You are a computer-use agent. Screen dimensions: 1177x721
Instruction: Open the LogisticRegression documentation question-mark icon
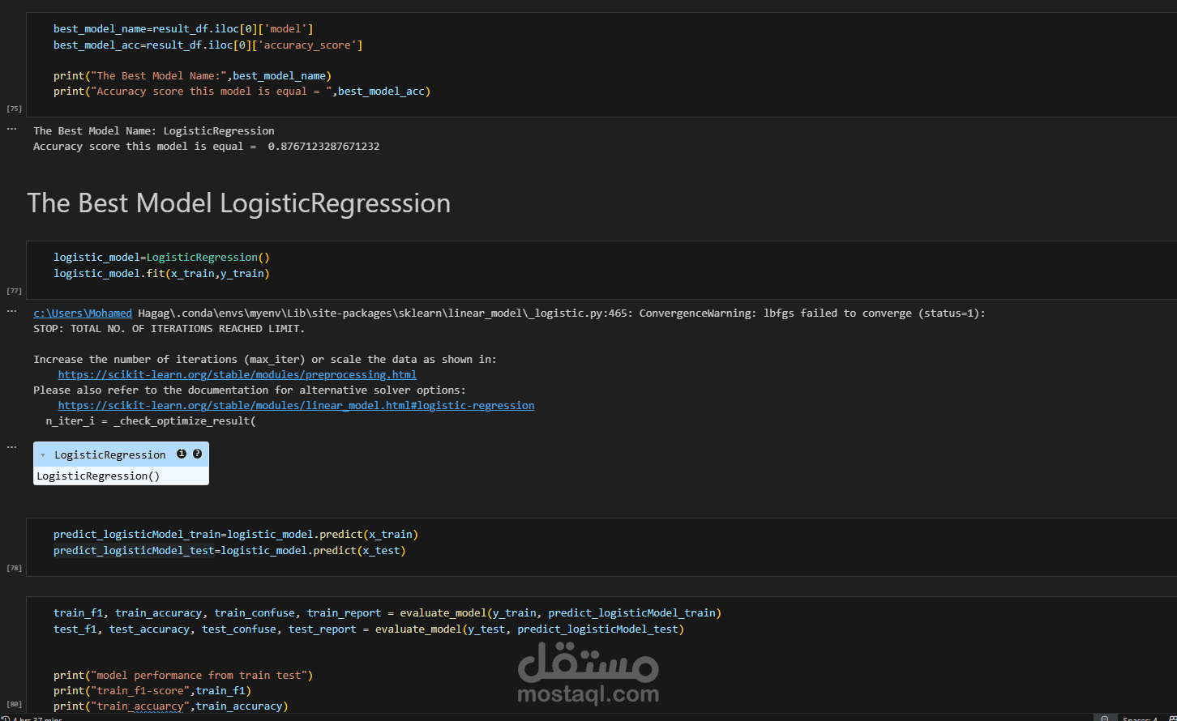point(197,454)
